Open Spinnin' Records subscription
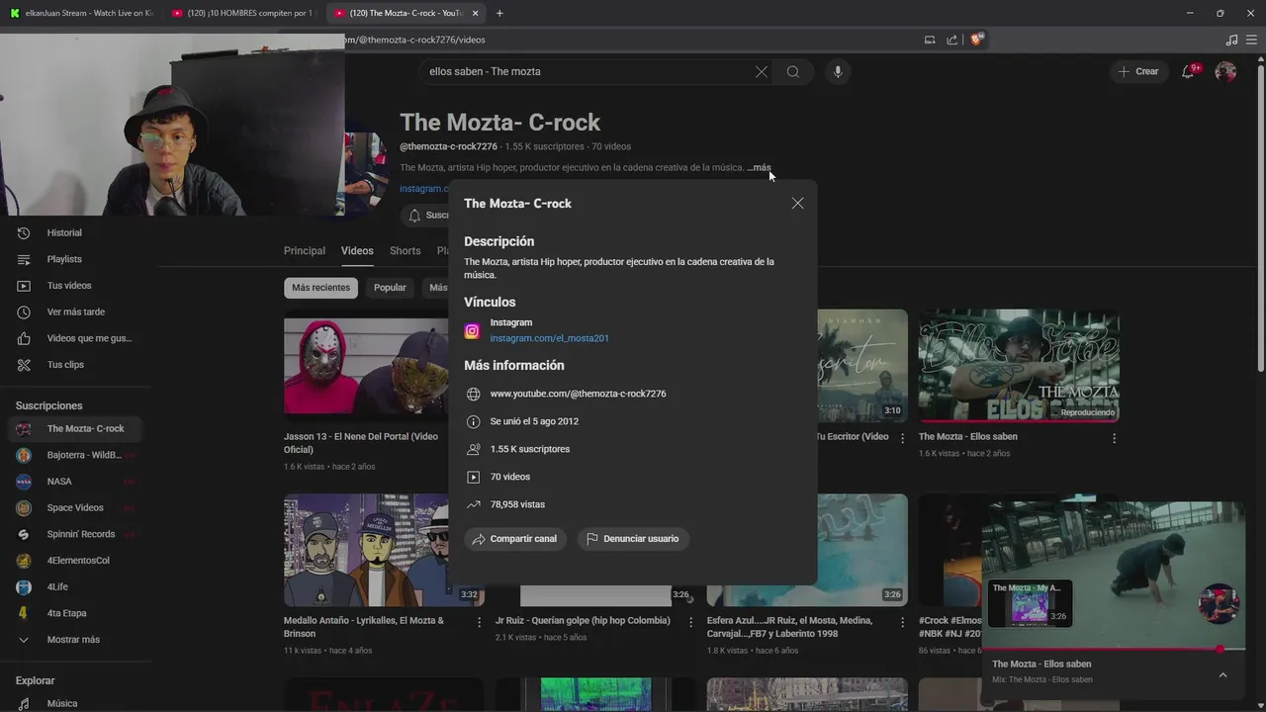Screen dimensions: 1266x712 point(76,534)
